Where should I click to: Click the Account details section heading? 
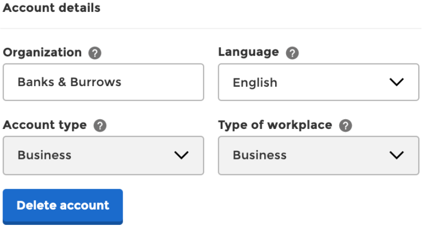[x=52, y=8]
